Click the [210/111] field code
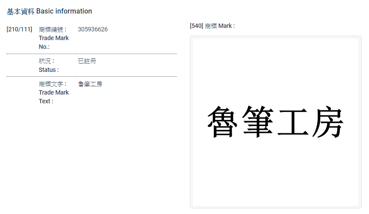Screen dimensions: 369x214 tap(19, 30)
